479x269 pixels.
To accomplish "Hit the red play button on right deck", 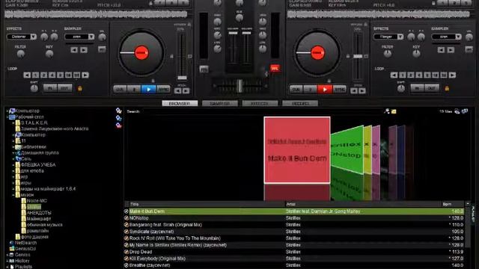I will pyautogui.click(x=325, y=90).
